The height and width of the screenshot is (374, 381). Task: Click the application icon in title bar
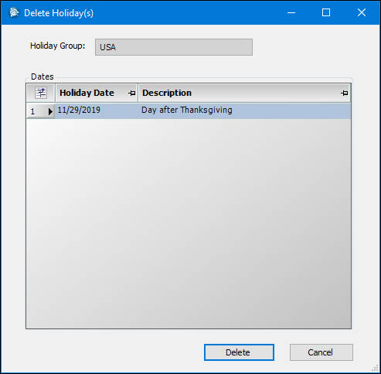pos(14,12)
